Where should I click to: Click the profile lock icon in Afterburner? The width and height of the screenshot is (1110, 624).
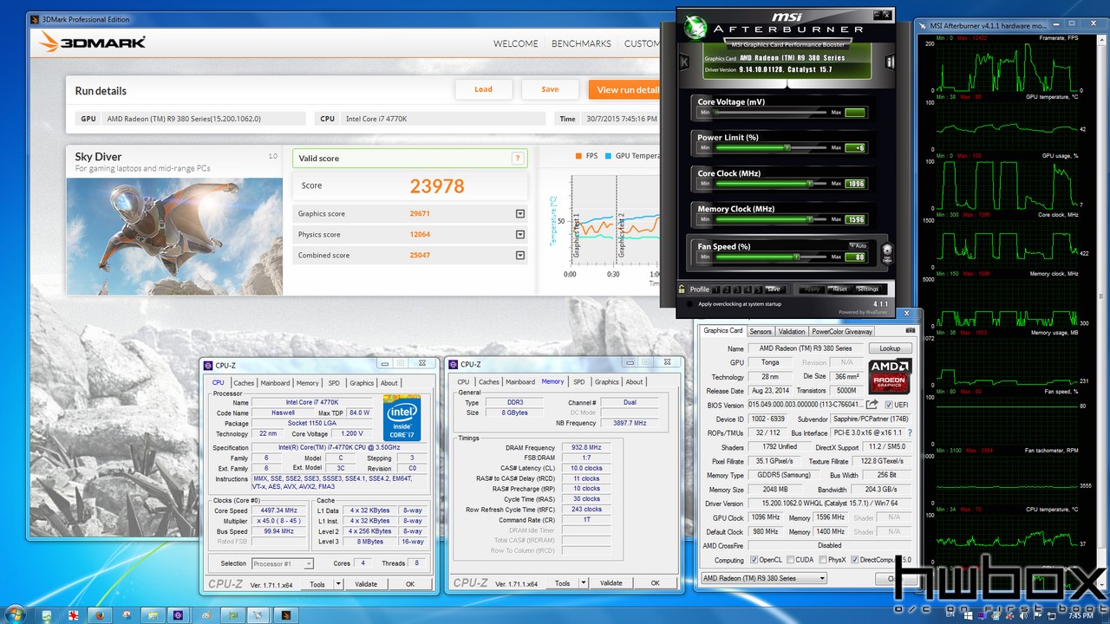pyautogui.click(x=682, y=289)
